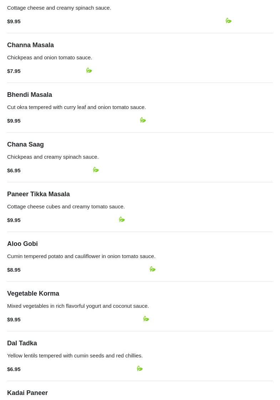
Task: Open the Channa Masala menu item
Action: [x=30, y=45]
